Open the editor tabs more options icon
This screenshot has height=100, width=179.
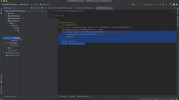(175, 8)
